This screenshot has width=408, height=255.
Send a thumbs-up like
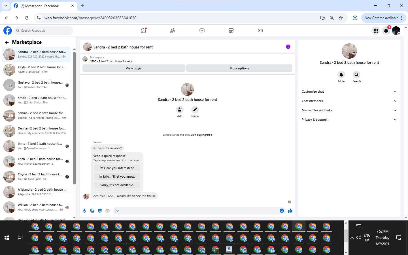pos(290,211)
